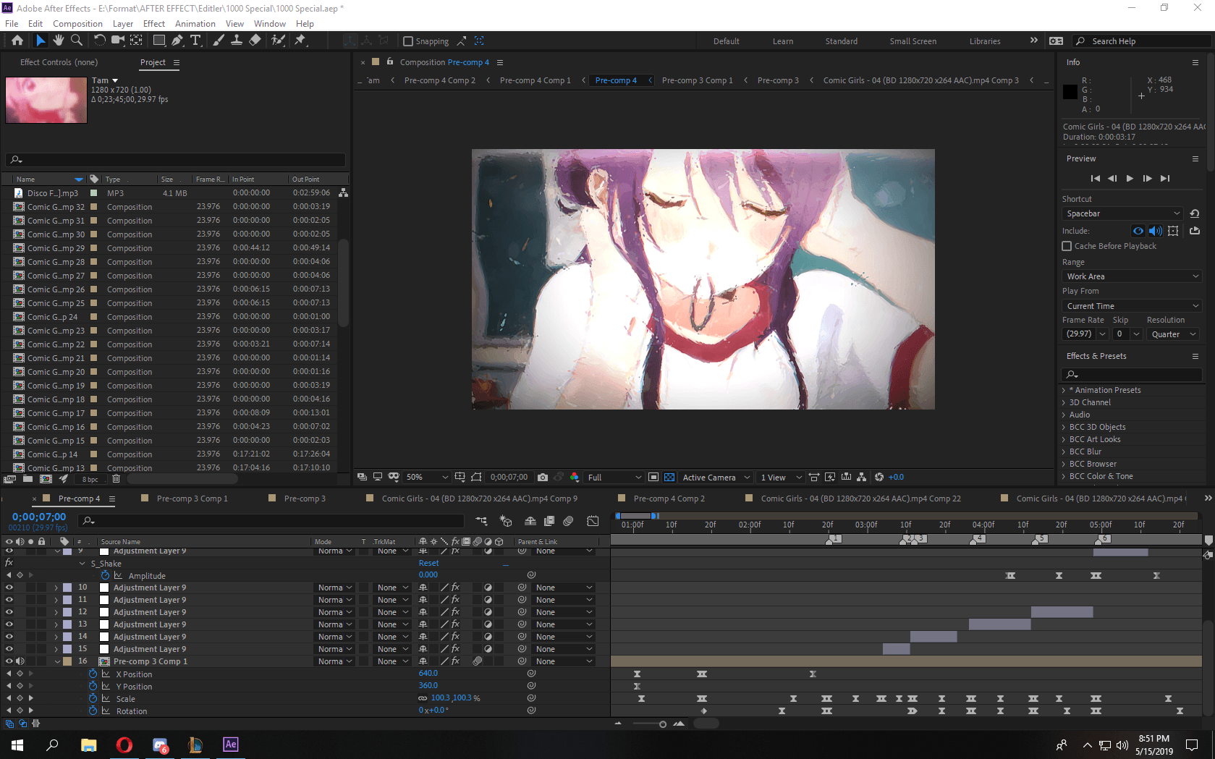Hide layer 10 Adjustment Layer 9 eye
This screenshot has width=1215, height=759.
click(9, 588)
